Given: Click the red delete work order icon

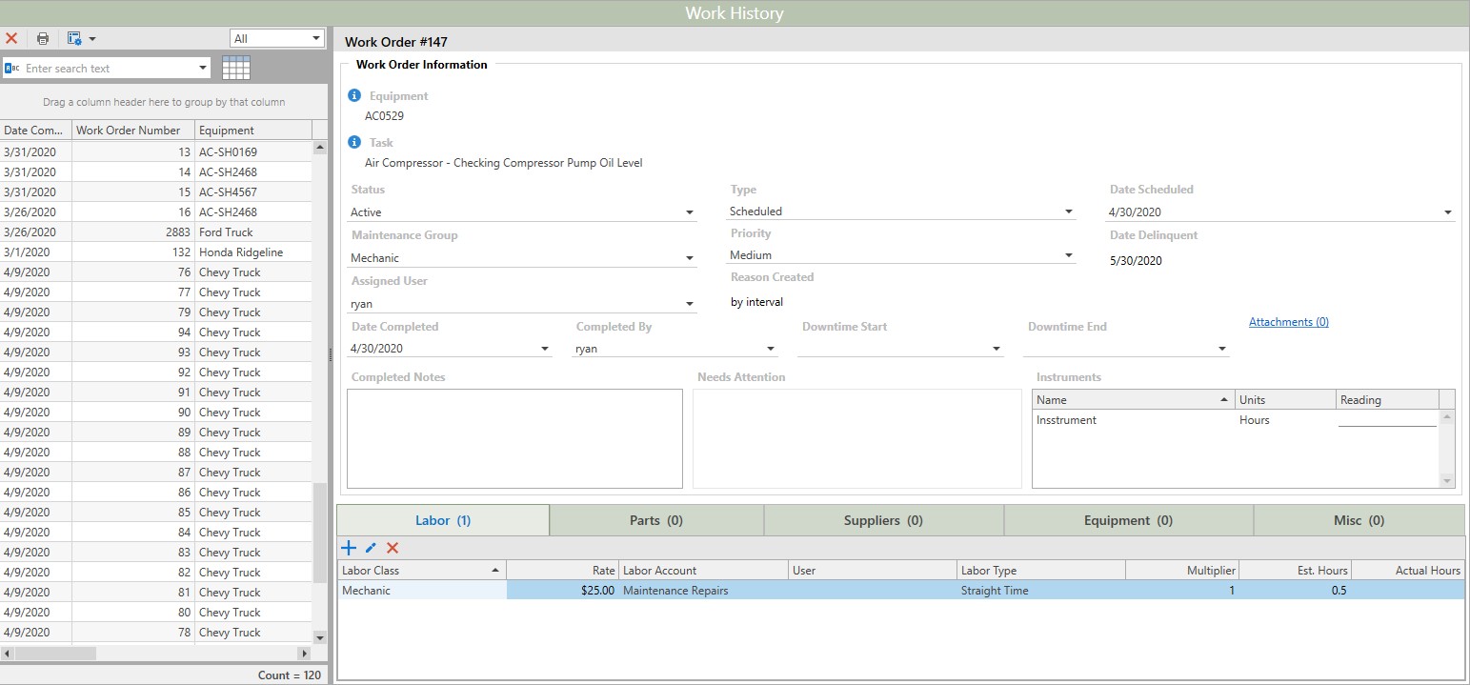Looking at the screenshot, I should pos(11,38).
